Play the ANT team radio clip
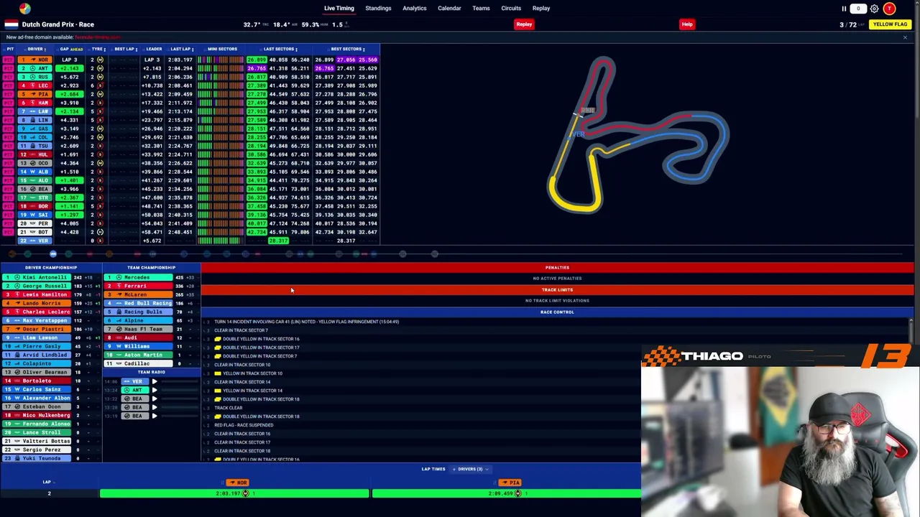This screenshot has width=920, height=517. tap(155, 391)
